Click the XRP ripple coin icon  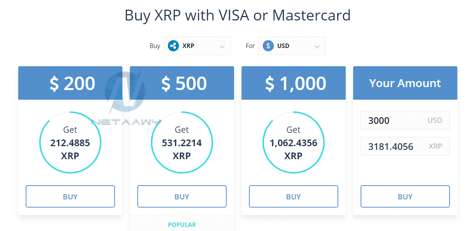pos(173,46)
